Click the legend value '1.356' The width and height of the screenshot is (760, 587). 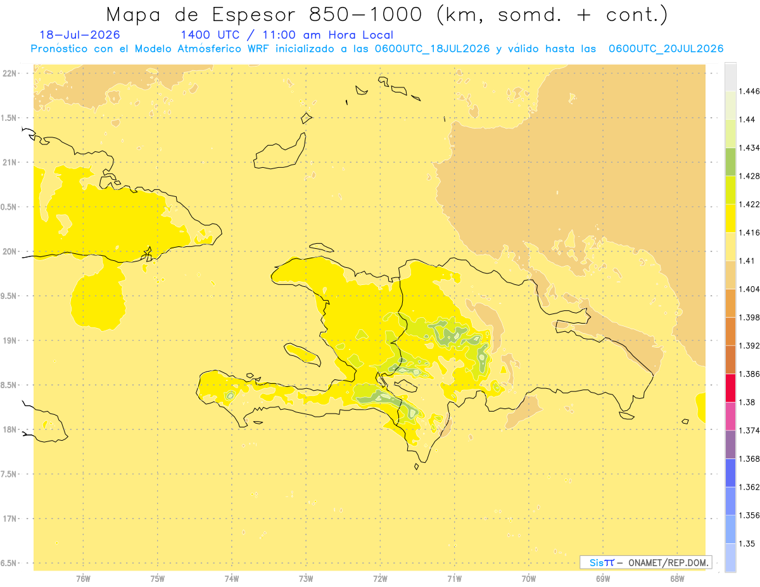coord(749,515)
